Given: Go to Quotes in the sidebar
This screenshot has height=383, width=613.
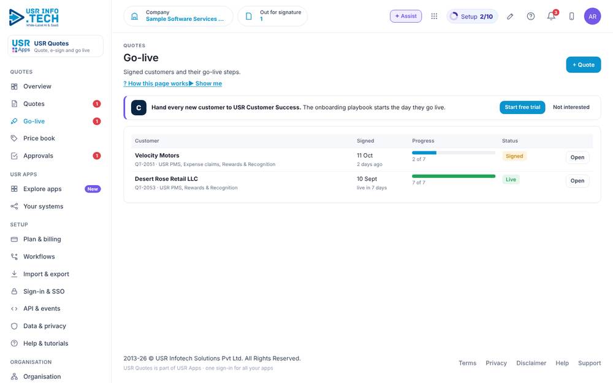Looking at the screenshot, I should 56,104.
